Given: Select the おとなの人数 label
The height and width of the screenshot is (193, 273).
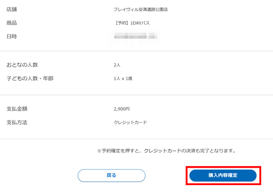Looking at the screenshot, I should click(x=22, y=65).
